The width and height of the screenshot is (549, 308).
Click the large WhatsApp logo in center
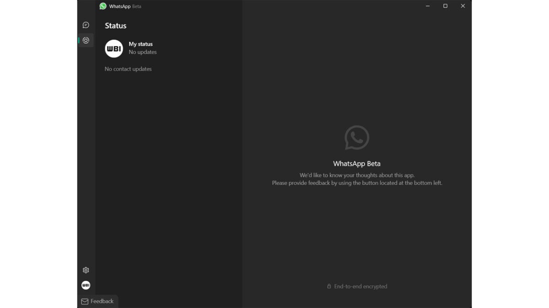point(357,137)
